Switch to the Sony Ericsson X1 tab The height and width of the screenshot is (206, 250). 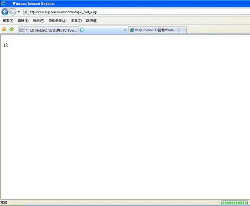[x=153, y=30]
